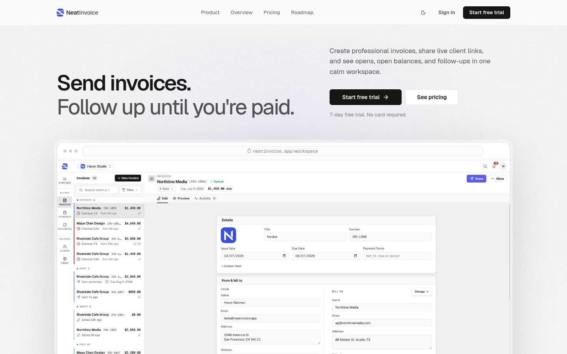Click the neatinvoice.app/workspace address bar

pos(283,151)
